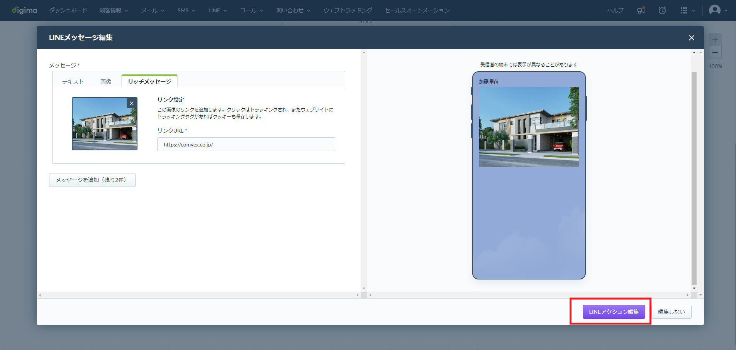Expand the 問い合わせ dropdown menu
Viewport: 736px width, 350px height.
click(x=293, y=10)
